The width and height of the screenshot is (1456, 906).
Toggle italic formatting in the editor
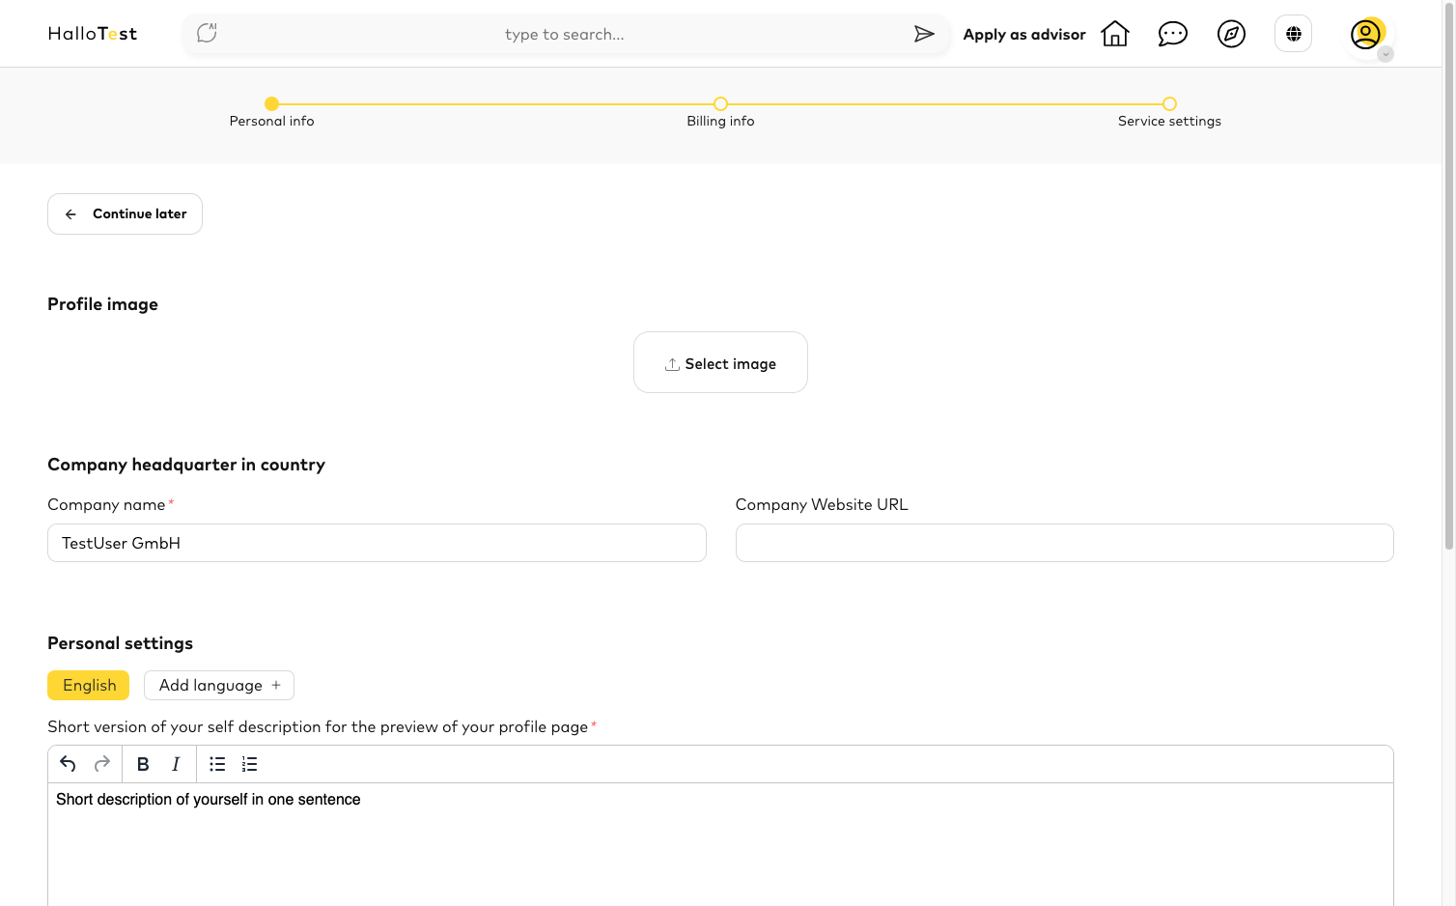(x=176, y=764)
